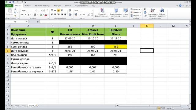Click the Insert Function fx icon
196x110 pixels.
tap(38, 22)
